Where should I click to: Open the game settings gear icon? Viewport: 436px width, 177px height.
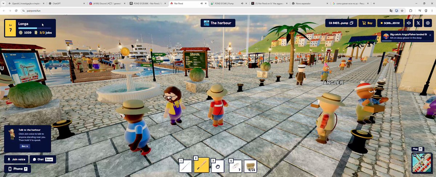(x=428, y=23)
